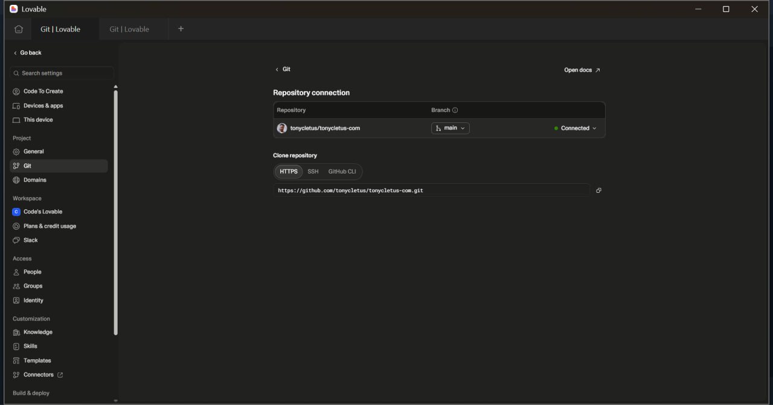Image resolution: width=773 pixels, height=405 pixels.
Task: Open docs link
Action: click(x=582, y=71)
